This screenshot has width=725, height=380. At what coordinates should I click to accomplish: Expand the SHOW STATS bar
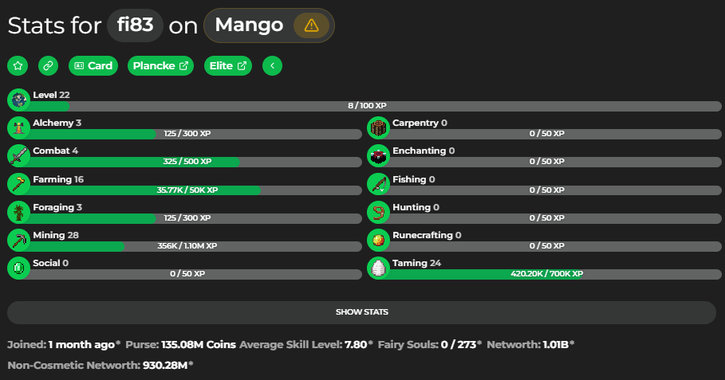[361, 312]
